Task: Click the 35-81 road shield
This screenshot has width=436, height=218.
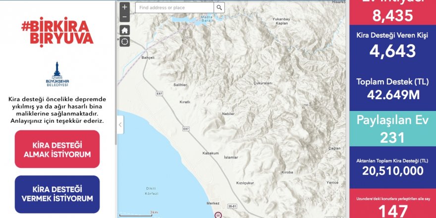Action: (233, 207)
